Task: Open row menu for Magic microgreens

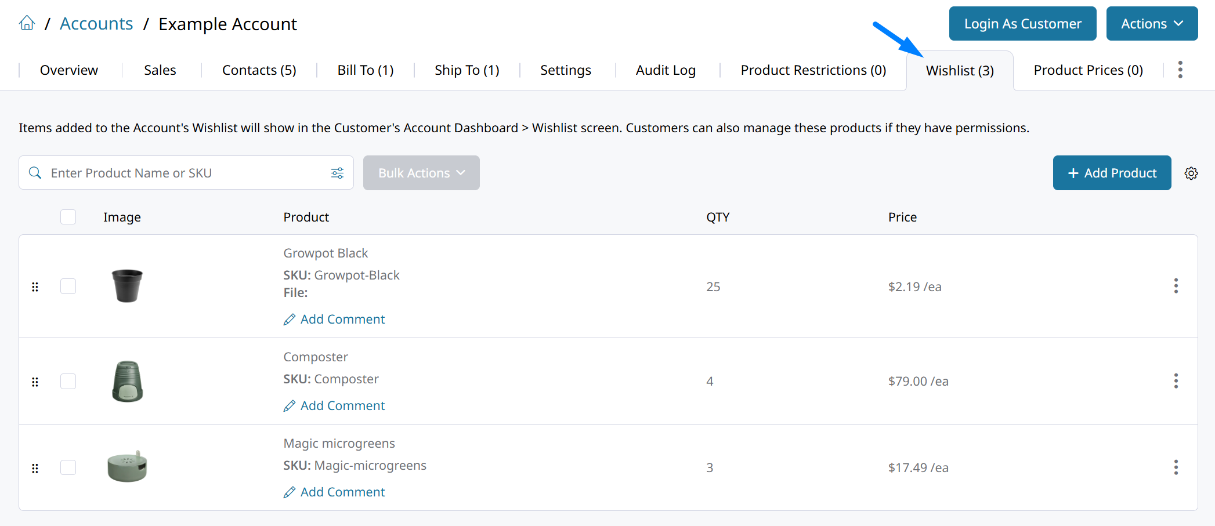Action: (x=1176, y=467)
